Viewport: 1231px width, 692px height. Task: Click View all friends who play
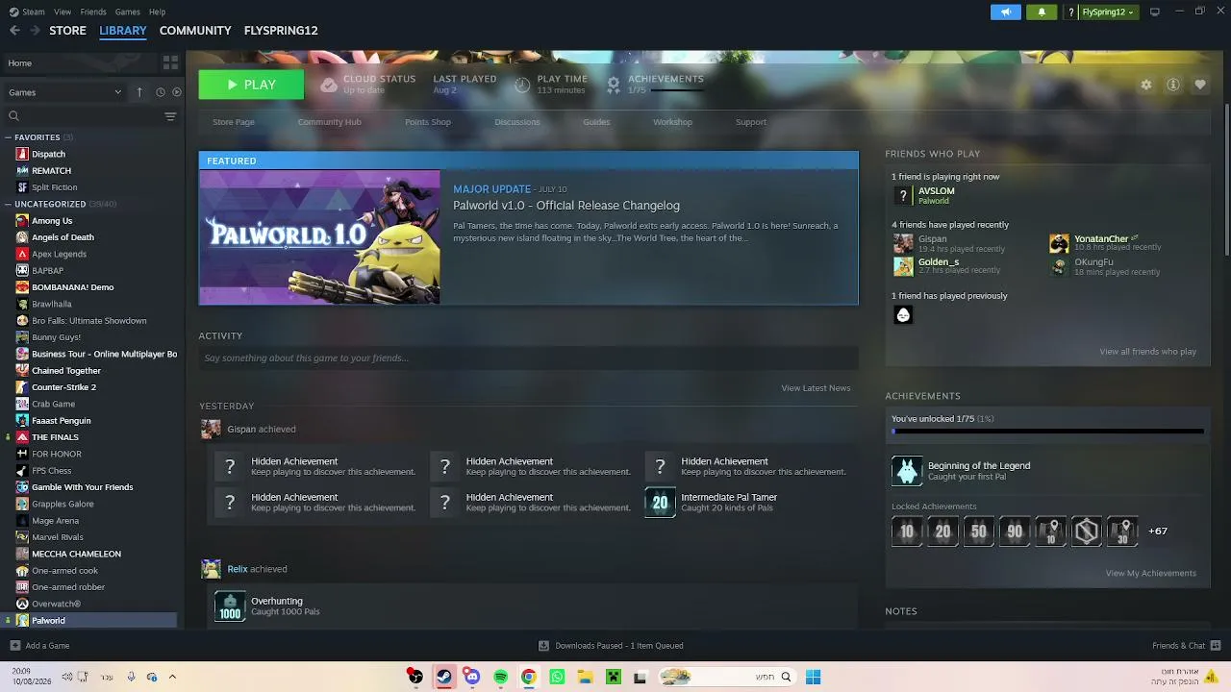tap(1148, 352)
